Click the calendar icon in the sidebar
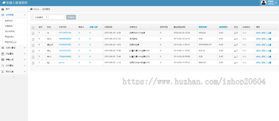The width and height of the screenshot is (279, 121). (x=3, y=54)
